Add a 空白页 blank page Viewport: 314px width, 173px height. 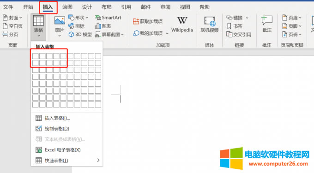pos(12,26)
